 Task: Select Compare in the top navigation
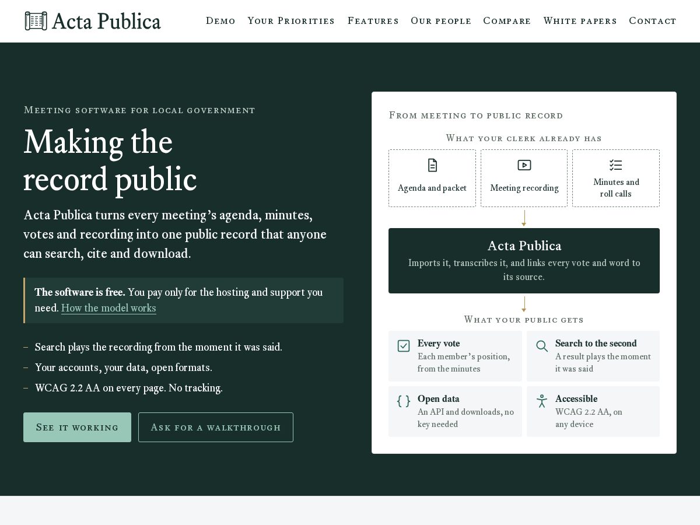point(507,21)
